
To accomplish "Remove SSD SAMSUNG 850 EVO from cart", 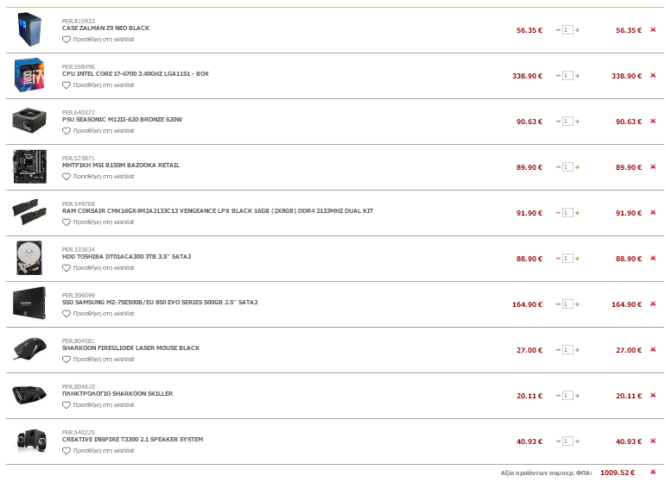I will tap(653, 304).
